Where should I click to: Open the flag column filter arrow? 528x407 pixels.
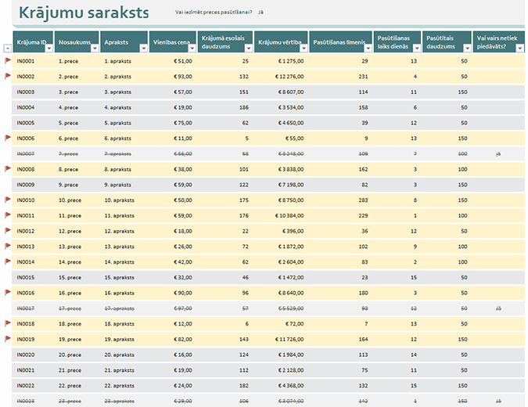click(8, 48)
